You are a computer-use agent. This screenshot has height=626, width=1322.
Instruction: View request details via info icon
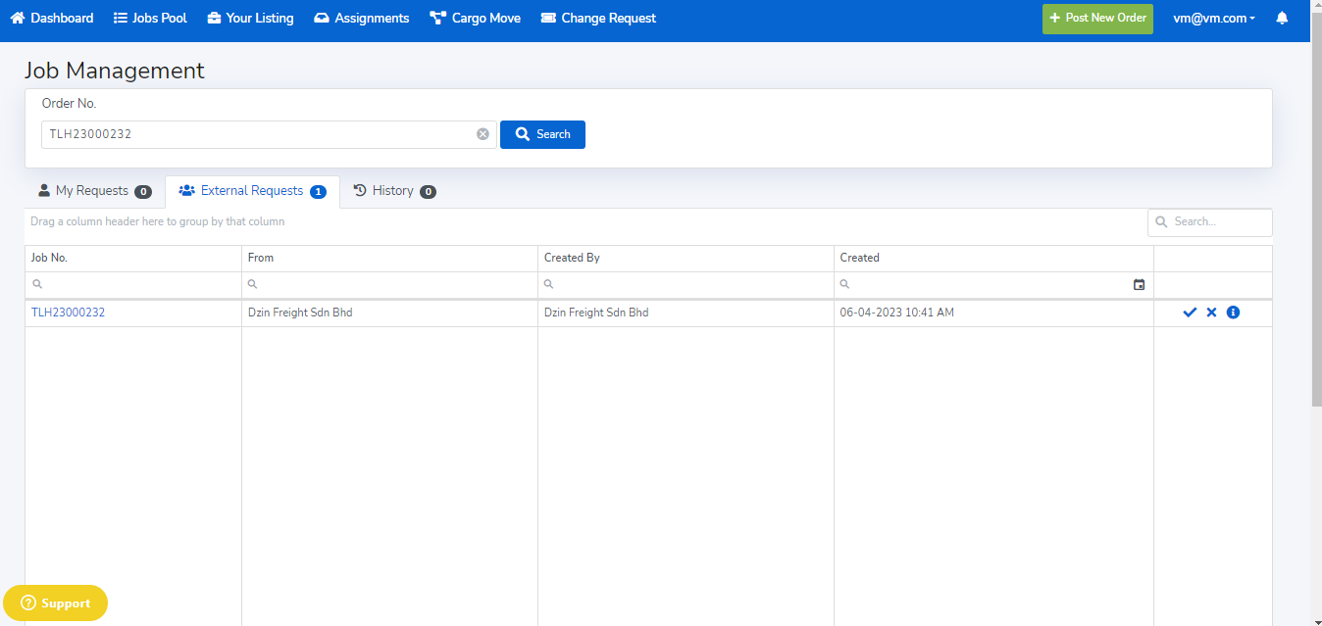(1233, 313)
